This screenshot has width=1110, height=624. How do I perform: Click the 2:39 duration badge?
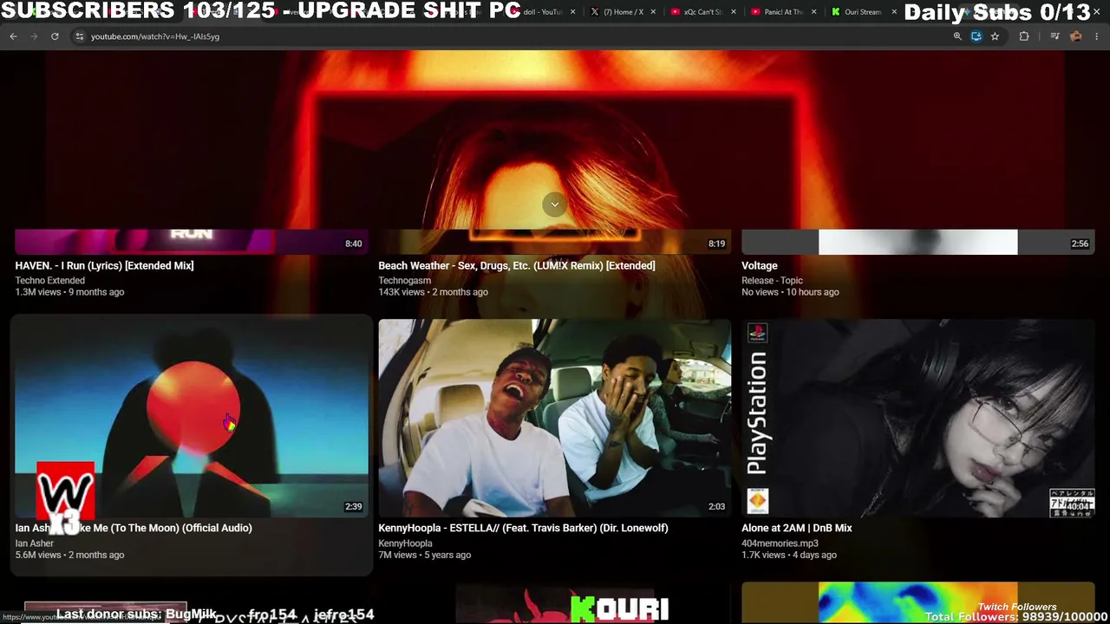(x=354, y=506)
